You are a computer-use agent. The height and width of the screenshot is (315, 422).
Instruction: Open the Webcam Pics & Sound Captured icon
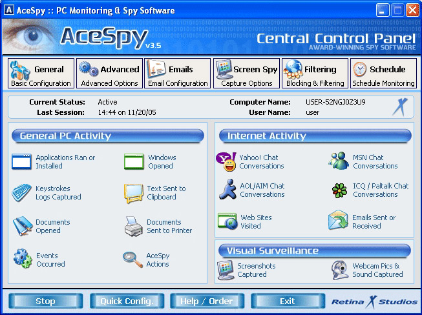[340, 270]
